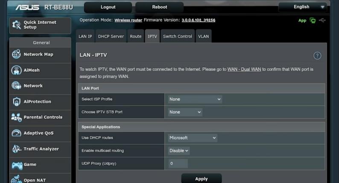Click the Network Map globe icon
Viewport: 339px width, 183px height.
16,54
